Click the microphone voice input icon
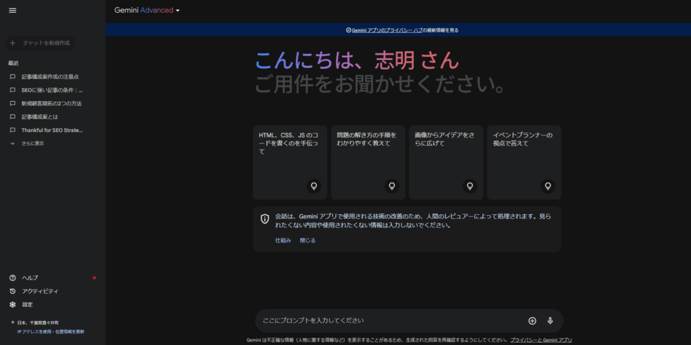The image size is (691, 345). pyautogui.click(x=550, y=321)
